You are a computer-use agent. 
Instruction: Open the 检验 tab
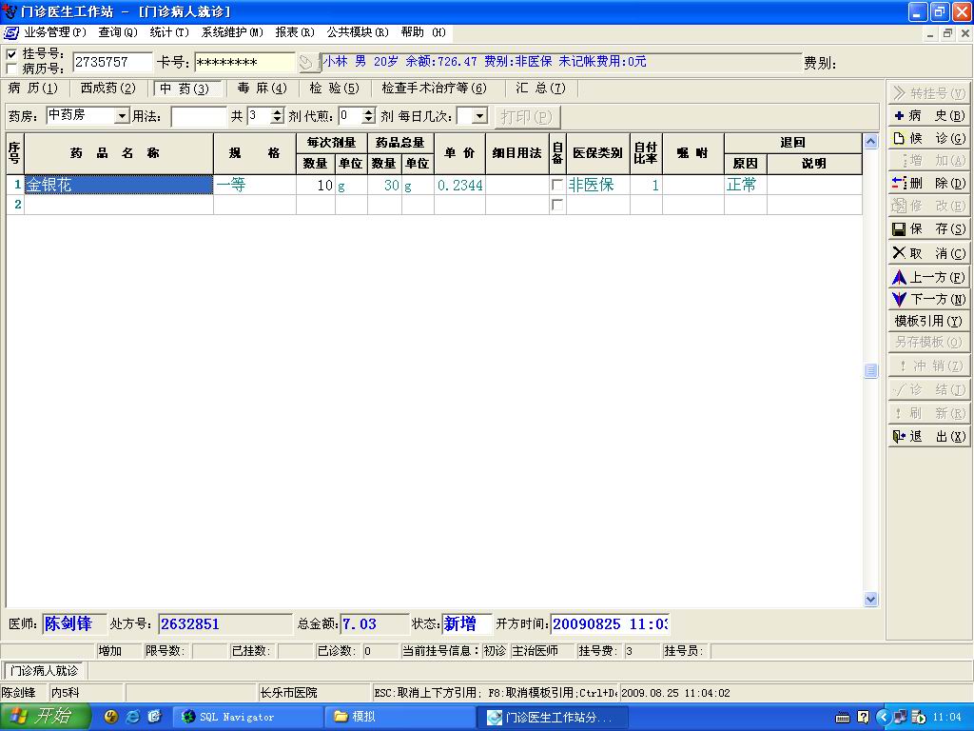pyautogui.click(x=334, y=89)
